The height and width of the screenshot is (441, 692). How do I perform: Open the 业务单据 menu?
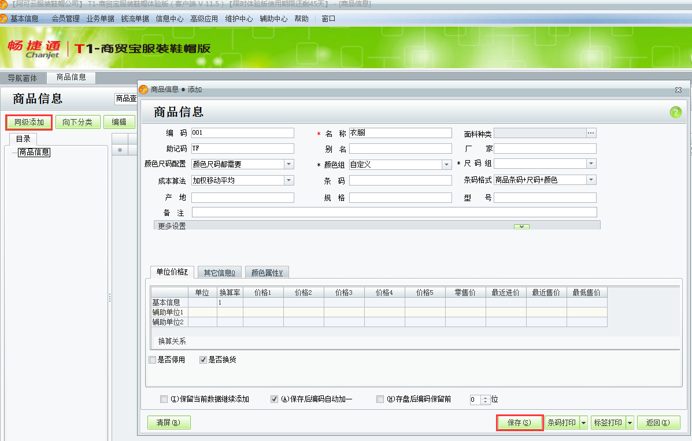tap(100, 18)
